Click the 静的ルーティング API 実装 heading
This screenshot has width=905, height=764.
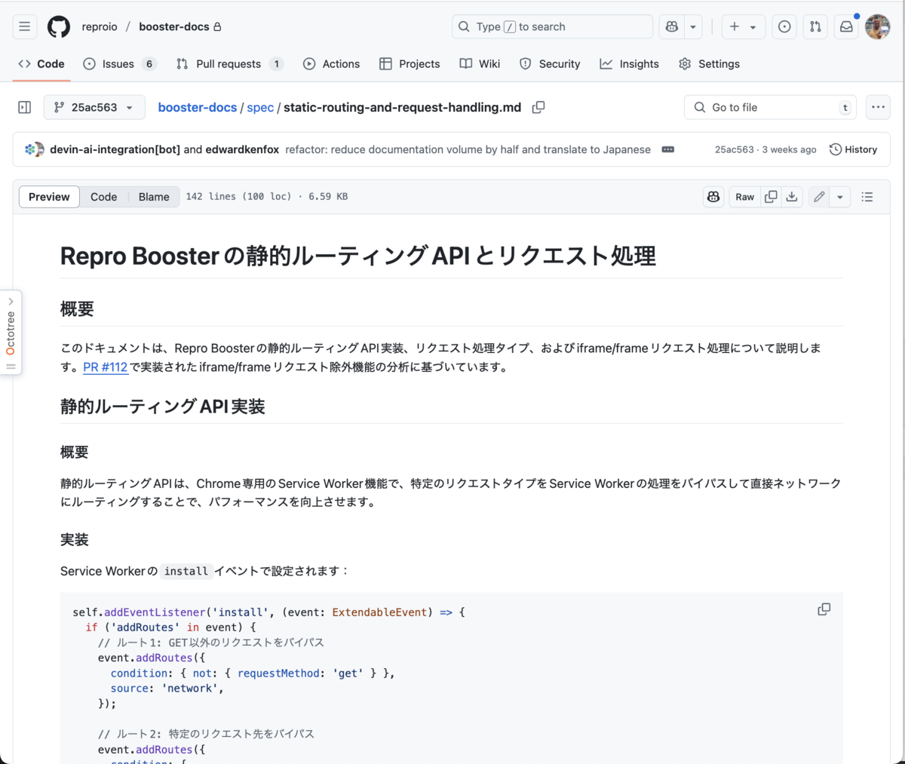coord(163,407)
